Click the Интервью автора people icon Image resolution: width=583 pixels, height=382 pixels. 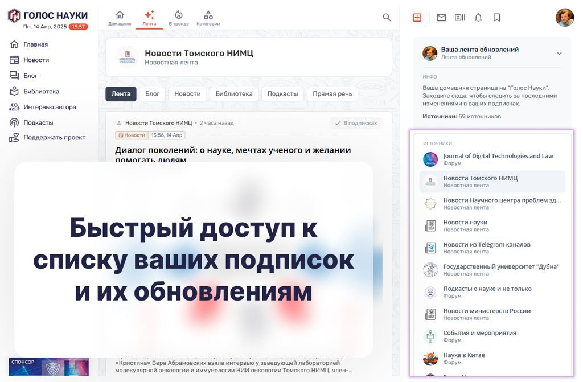14,107
